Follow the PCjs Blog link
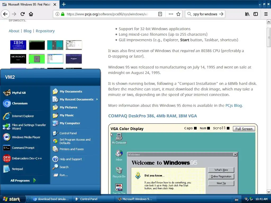Viewport: 271px width, 203px height. 234,105
